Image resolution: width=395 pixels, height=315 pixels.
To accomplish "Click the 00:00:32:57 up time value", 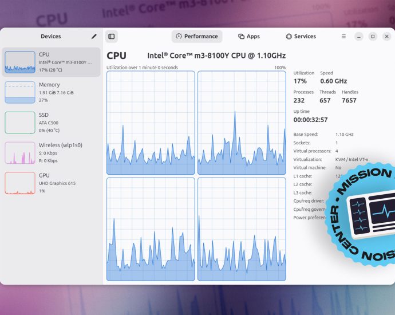I will (311, 120).
